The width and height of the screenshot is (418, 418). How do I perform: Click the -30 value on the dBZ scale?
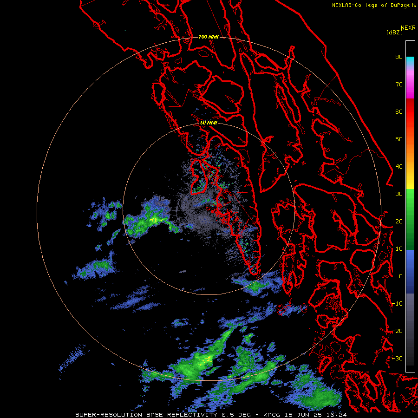coord(397,358)
